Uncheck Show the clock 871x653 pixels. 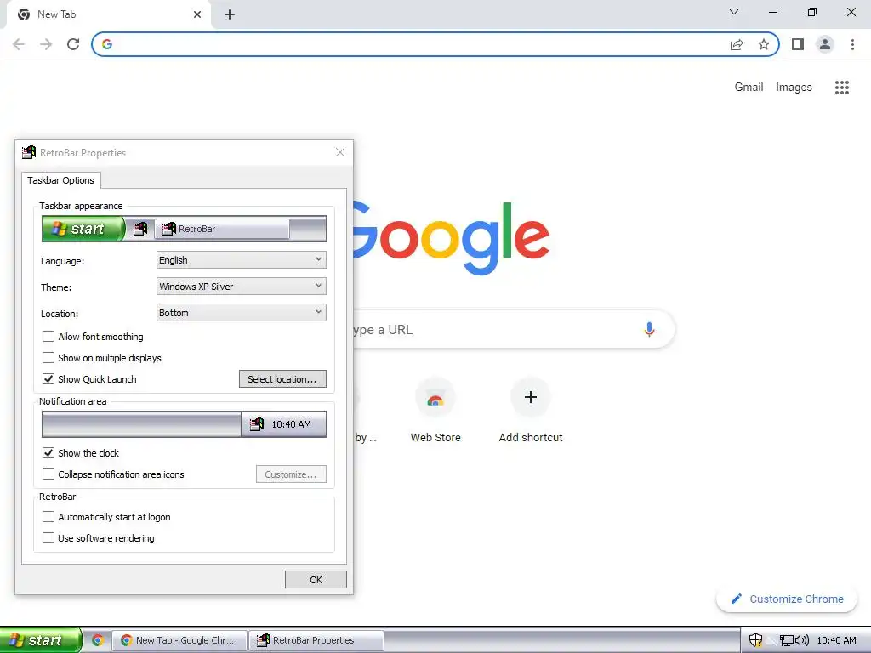[48, 453]
